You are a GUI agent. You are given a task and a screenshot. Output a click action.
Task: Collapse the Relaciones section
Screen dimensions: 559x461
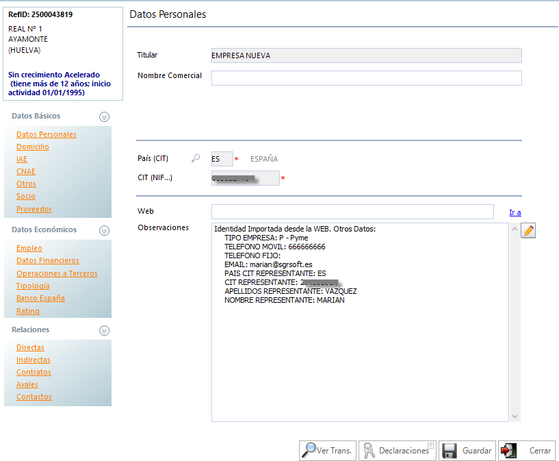coord(104,330)
